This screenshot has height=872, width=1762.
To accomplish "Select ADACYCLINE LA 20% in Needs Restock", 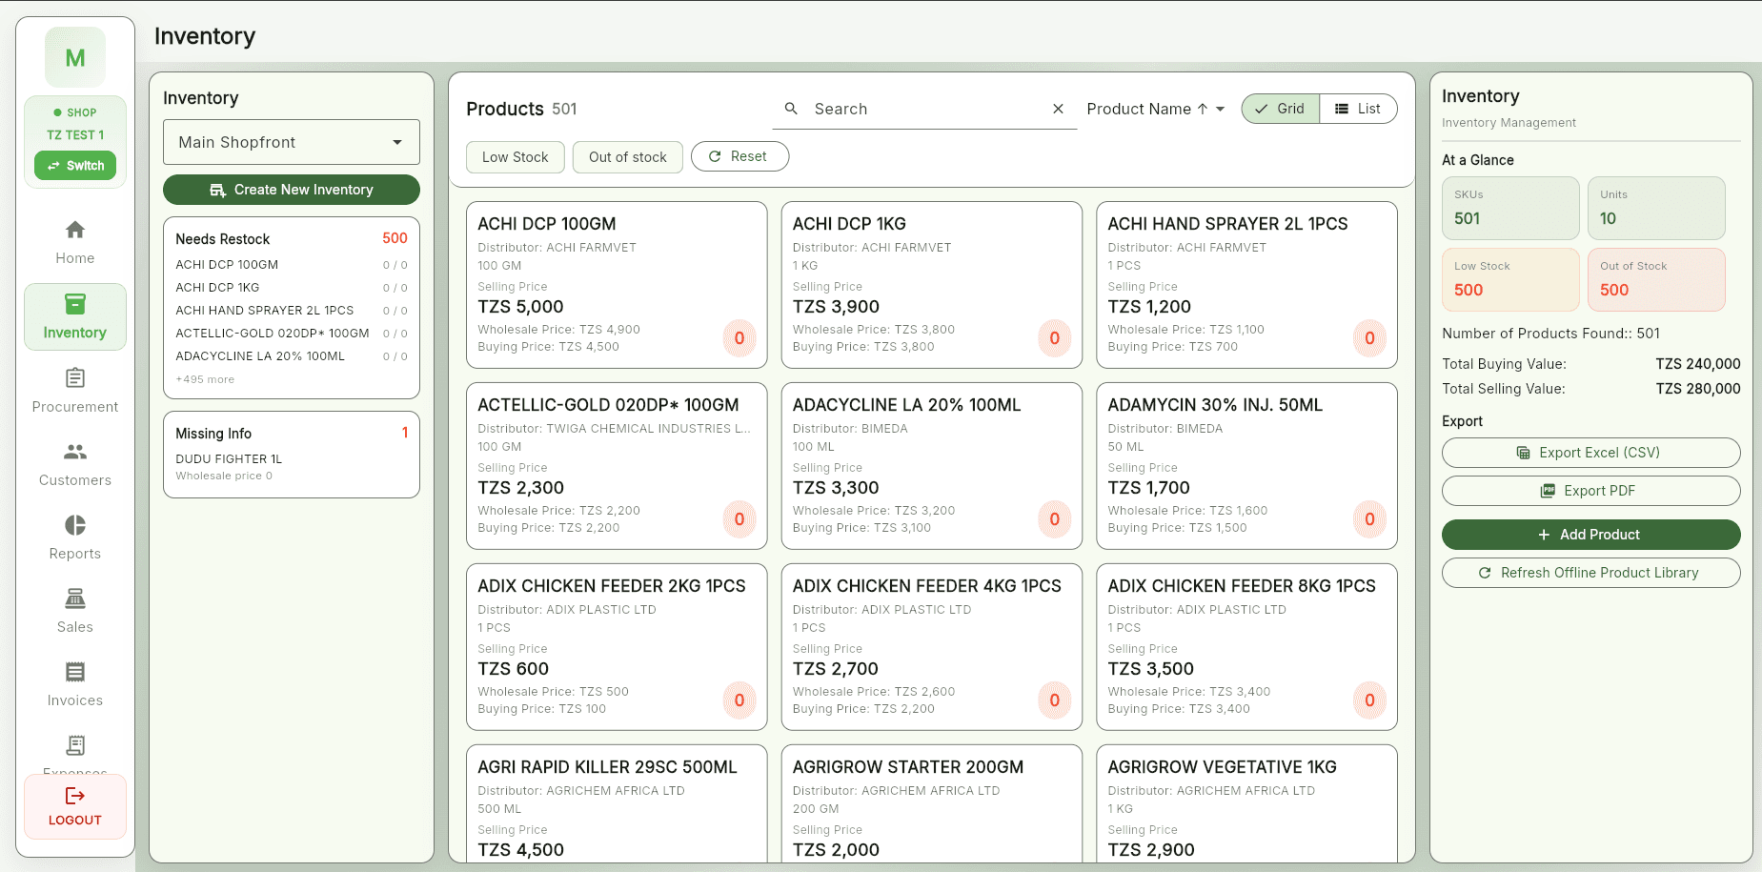I will (x=292, y=356).
